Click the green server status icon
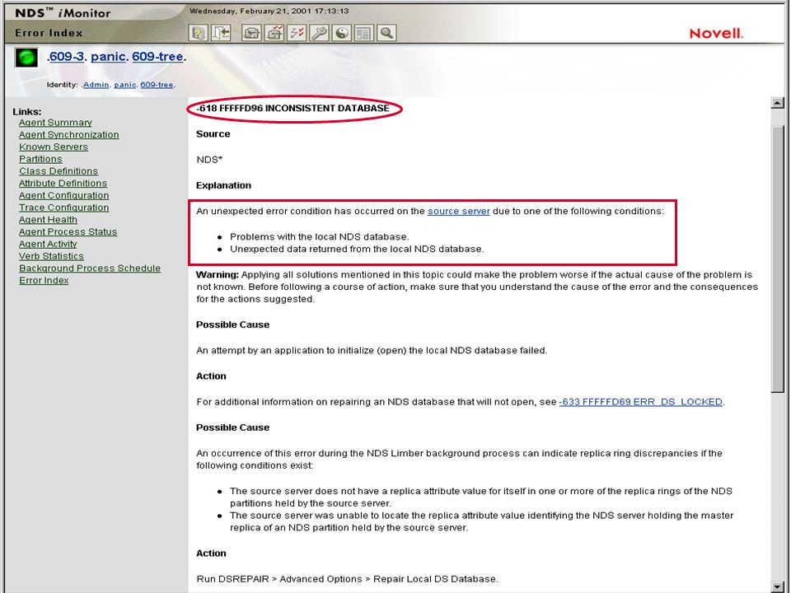 click(26, 58)
